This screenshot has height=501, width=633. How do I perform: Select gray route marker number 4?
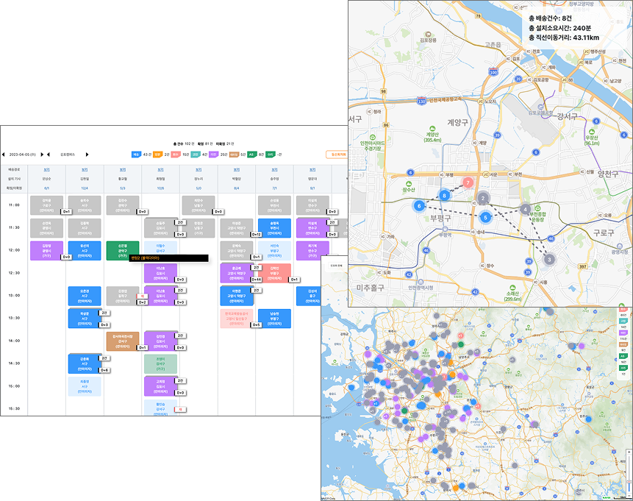(525, 209)
